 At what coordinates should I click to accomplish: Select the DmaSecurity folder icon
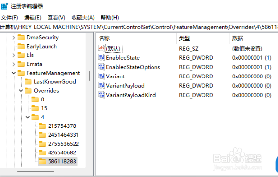(x=21, y=37)
